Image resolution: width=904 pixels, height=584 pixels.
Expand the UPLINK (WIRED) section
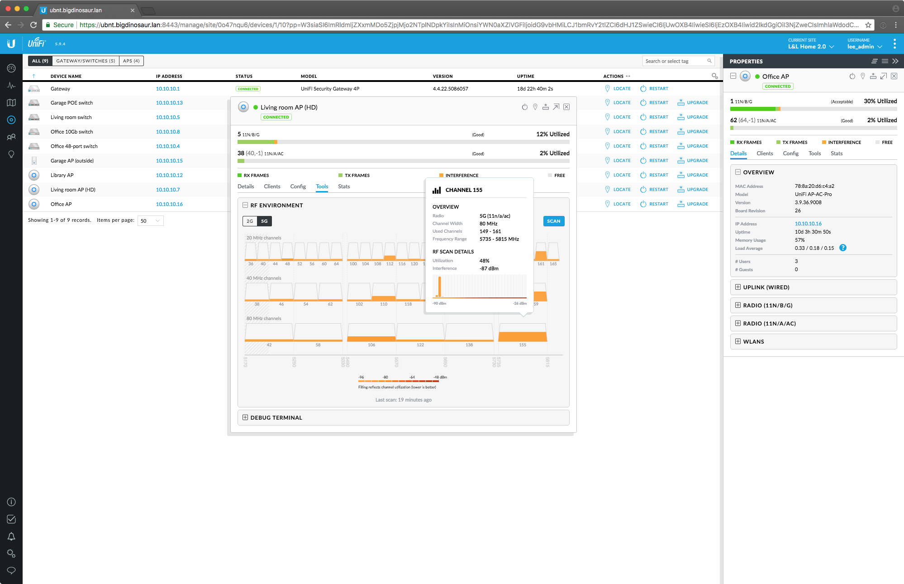[766, 287]
